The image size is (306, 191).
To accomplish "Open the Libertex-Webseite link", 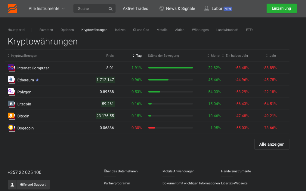I will click(x=234, y=183).
